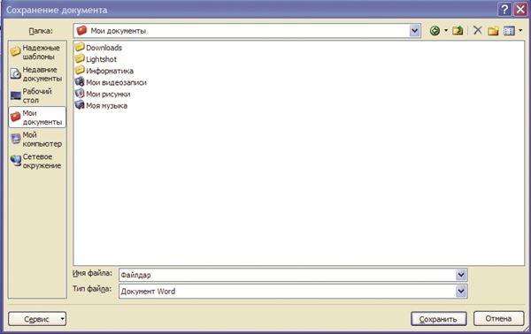Click the Информатика folder name
Screen dimensions: 531x334
click(110, 71)
